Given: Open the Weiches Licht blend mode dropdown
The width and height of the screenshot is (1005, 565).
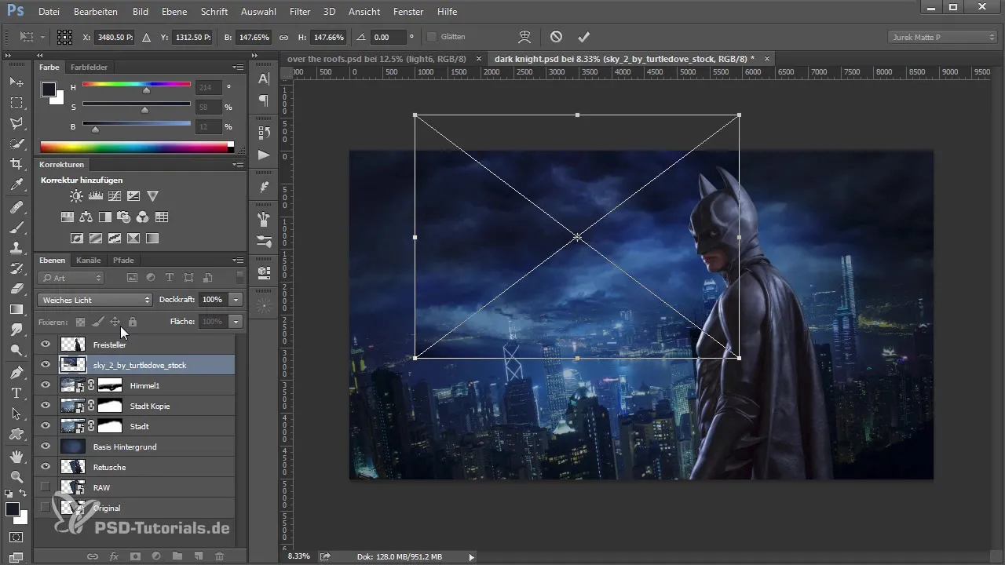Looking at the screenshot, I should [94, 300].
